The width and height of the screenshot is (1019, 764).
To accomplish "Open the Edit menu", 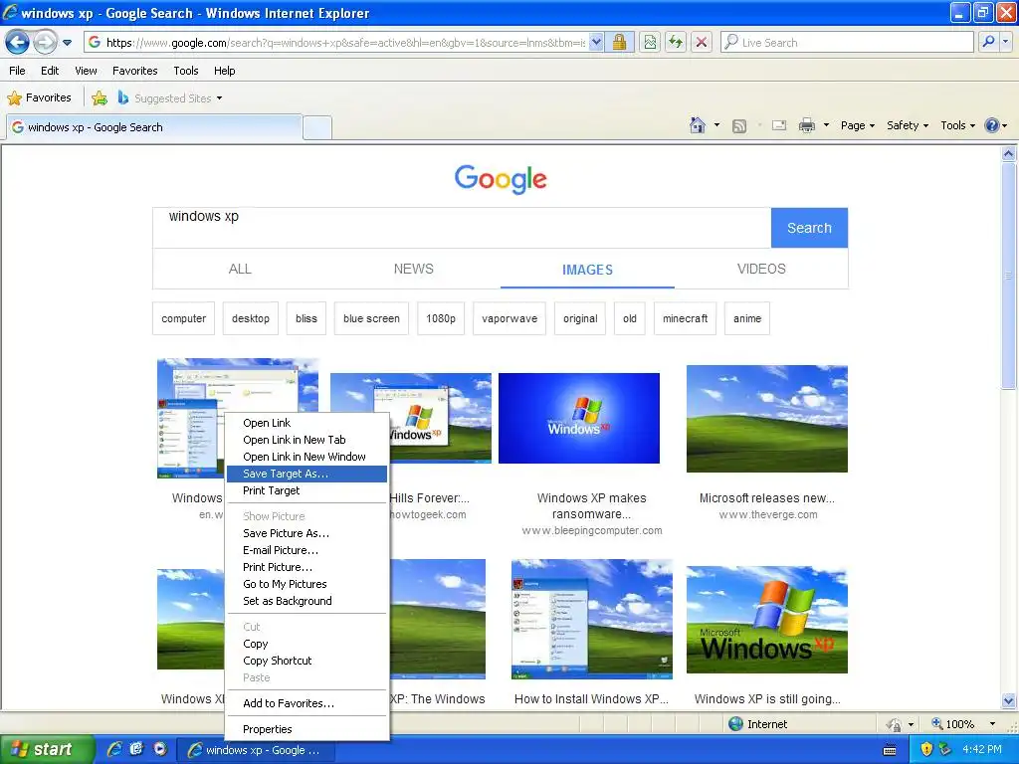I will (50, 71).
